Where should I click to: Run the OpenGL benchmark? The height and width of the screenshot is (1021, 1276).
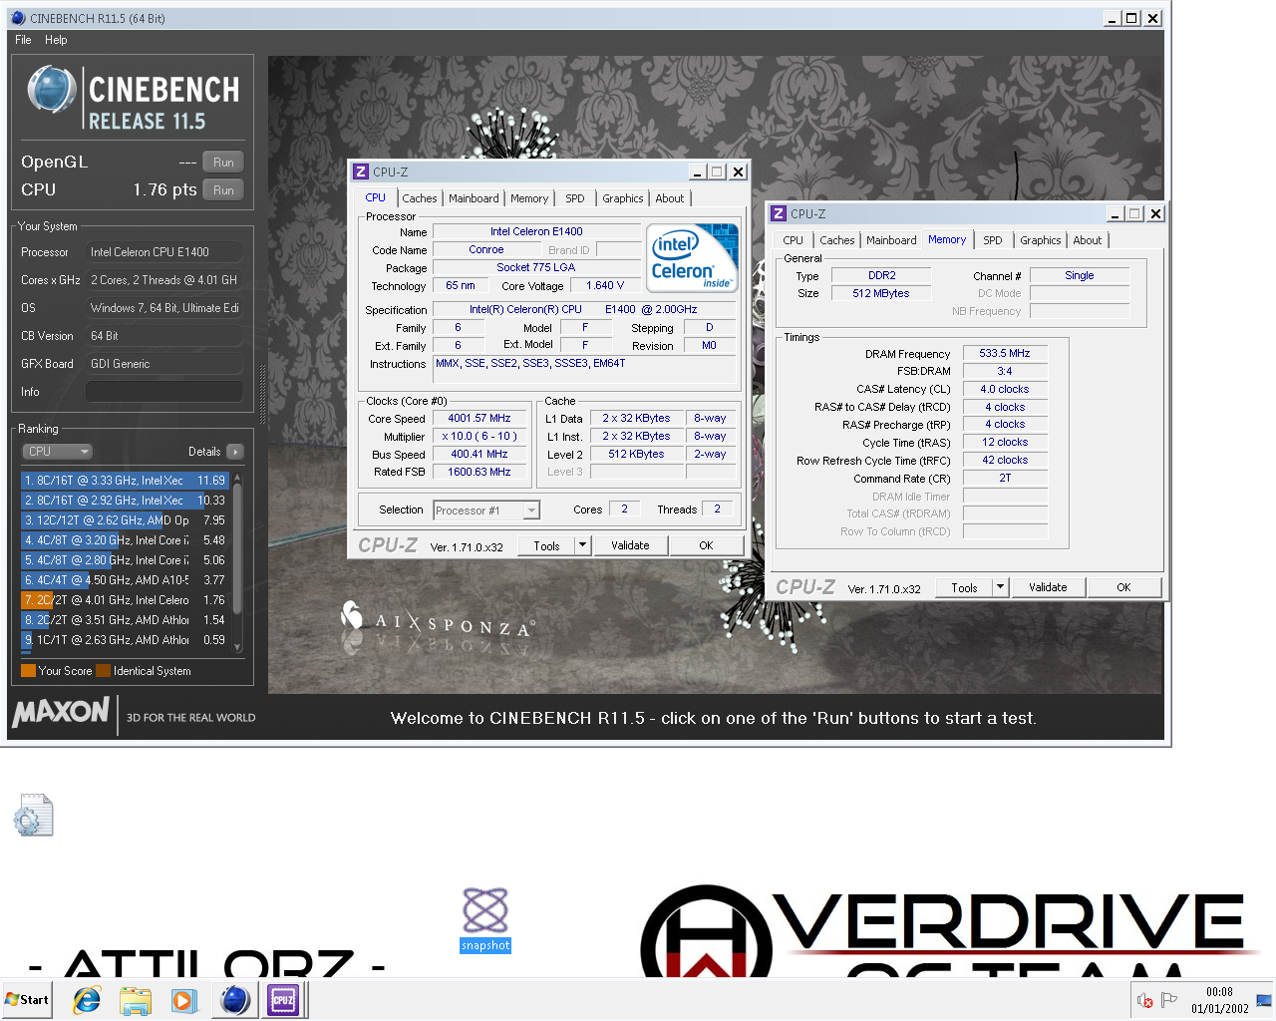[223, 163]
